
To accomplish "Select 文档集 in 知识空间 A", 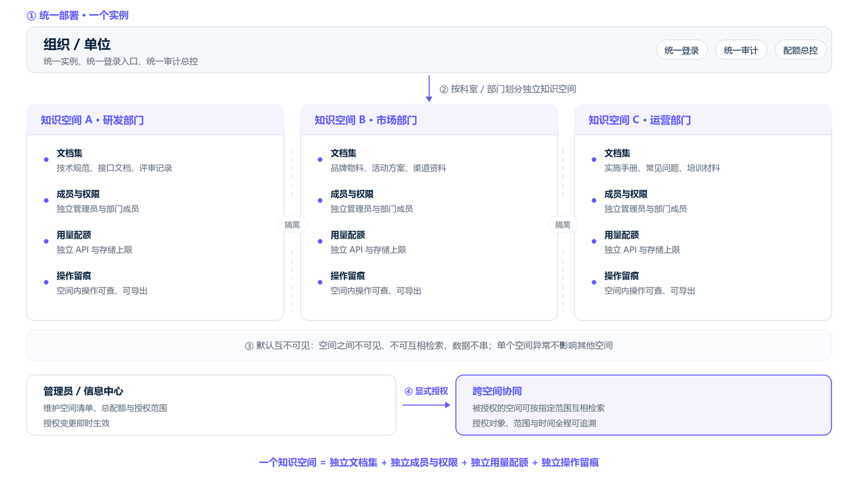I will pyautogui.click(x=69, y=153).
